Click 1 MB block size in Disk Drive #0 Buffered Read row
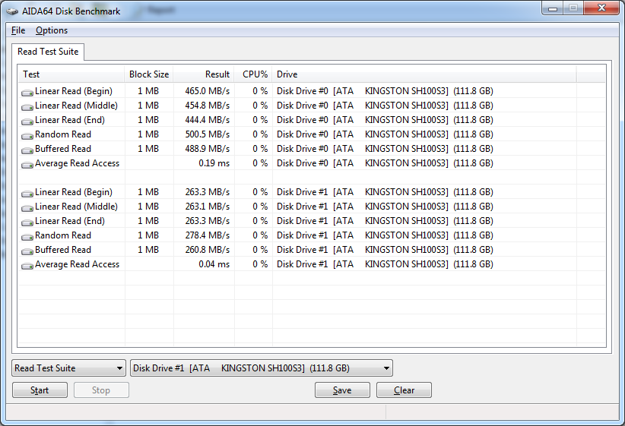 click(x=148, y=149)
